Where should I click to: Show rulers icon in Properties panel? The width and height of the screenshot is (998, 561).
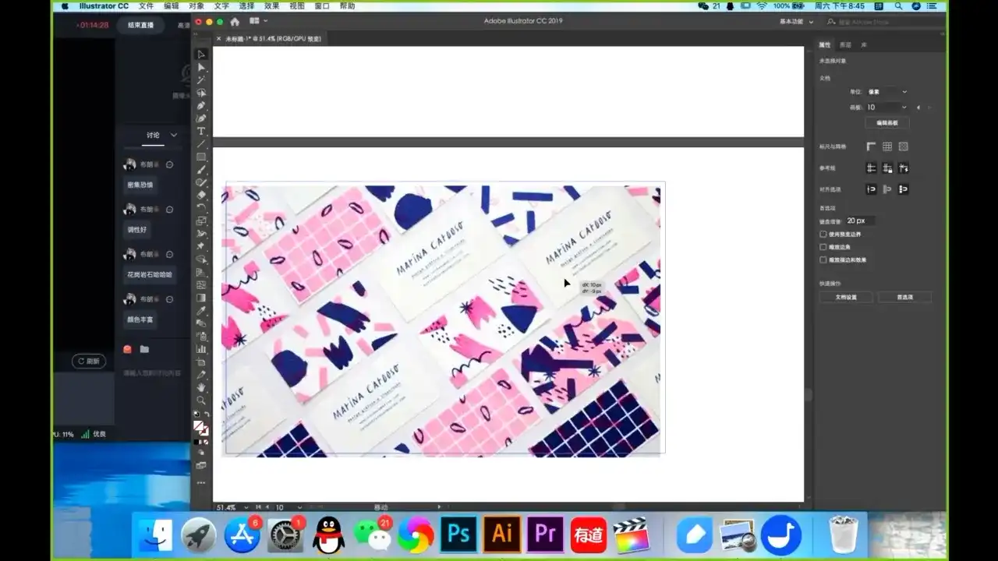(871, 146)
